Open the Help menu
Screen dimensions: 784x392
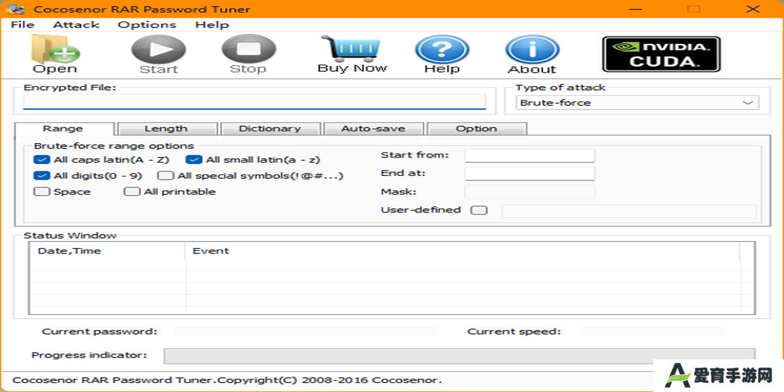pyautogui.click(x=212, y=25)
